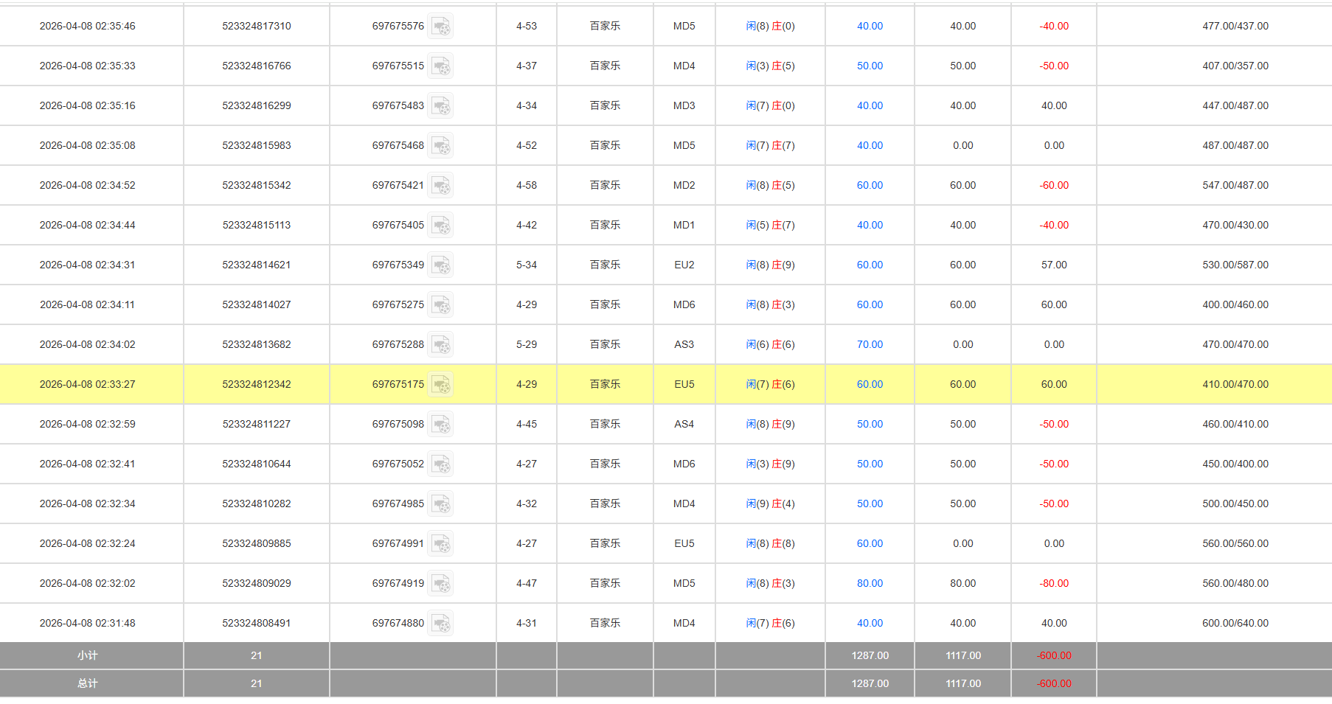Click video replay icon for round 697674919
The image size is (1332, 704).
click(442, 583)
